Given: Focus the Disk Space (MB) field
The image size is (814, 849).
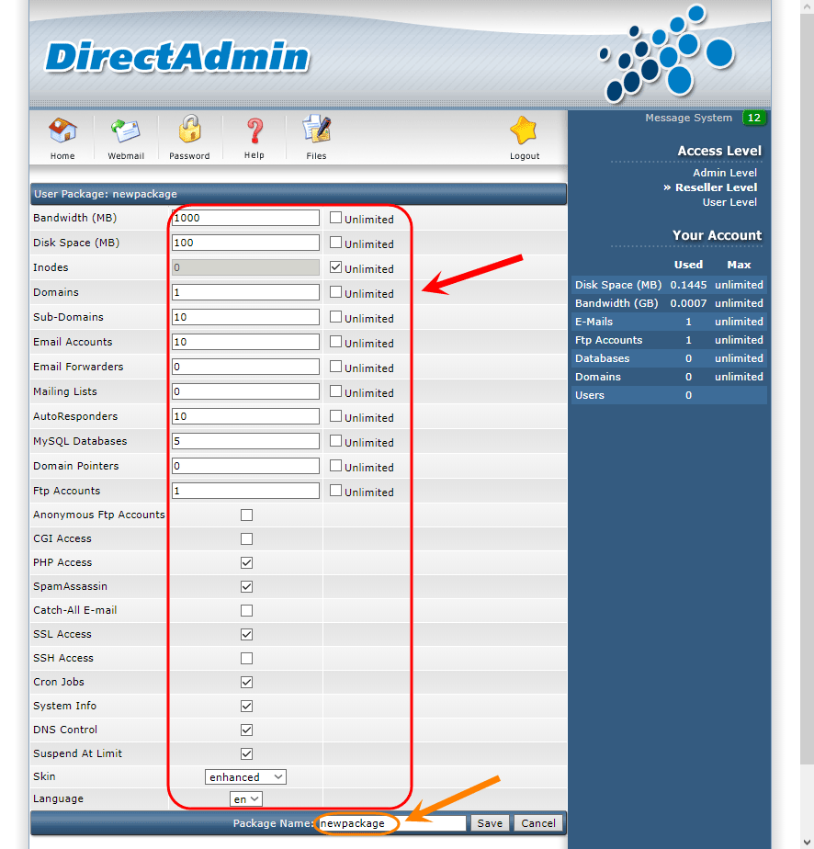Looking at the screenshot, I should (245, 243).
